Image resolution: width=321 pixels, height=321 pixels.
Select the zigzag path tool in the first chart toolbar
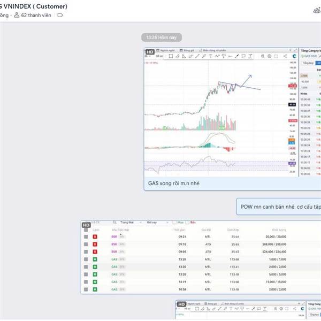click(217, 56)
